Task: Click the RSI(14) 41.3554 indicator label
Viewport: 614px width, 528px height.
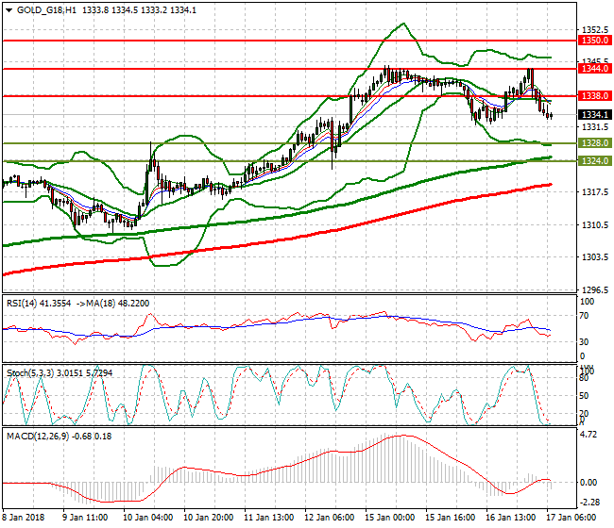Action: pyautogui.click(x=39, y=304)
